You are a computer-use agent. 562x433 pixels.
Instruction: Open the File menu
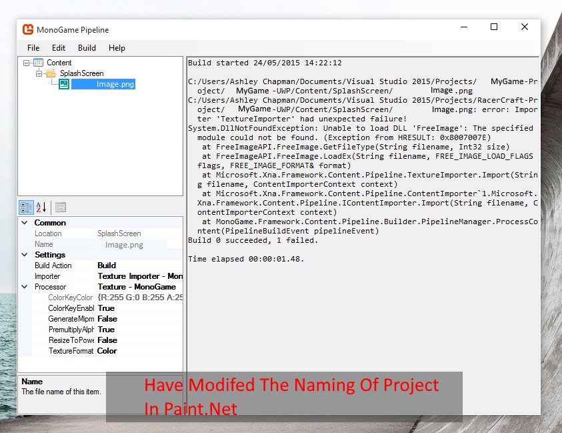coord(33,48)
